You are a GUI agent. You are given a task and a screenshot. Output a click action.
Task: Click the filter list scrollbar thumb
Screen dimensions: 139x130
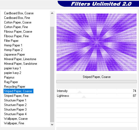pyautogui.click(x=52, y=74)
